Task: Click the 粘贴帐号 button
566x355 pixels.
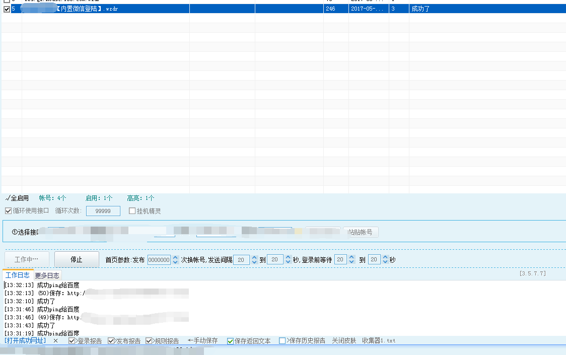Action: (x=362, y=232)
